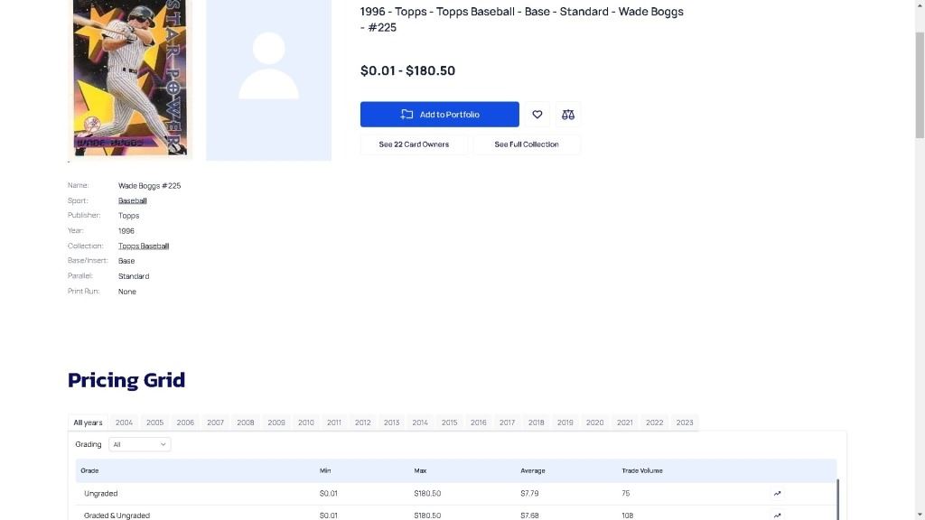Viewport: 925px width, 520px height.
Task: Click the compare scales icon
Action: (567, 115)
